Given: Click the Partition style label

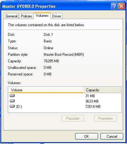Looking at the screenshot, I should pos(18,55).
